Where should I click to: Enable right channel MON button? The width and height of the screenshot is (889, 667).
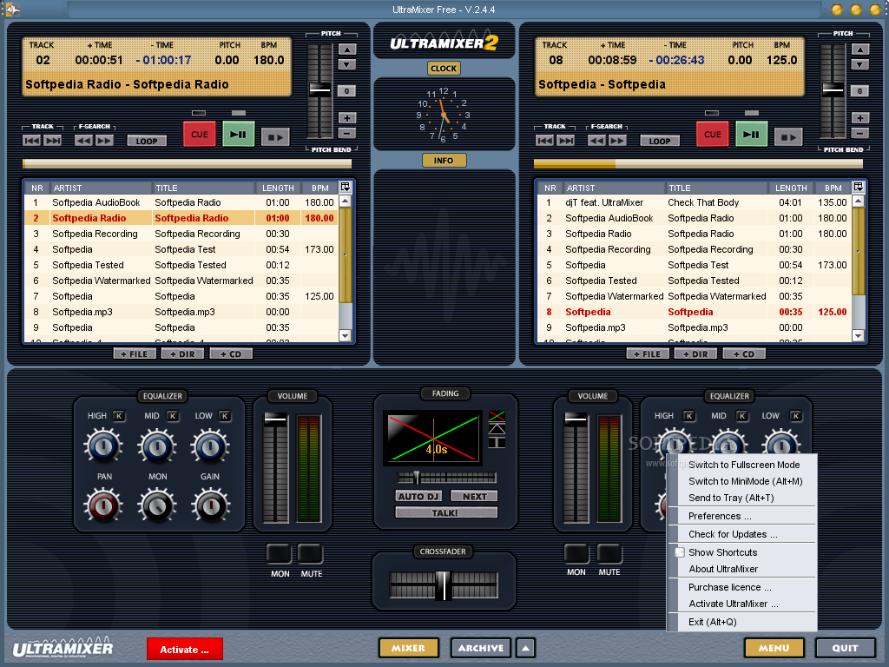576,553
